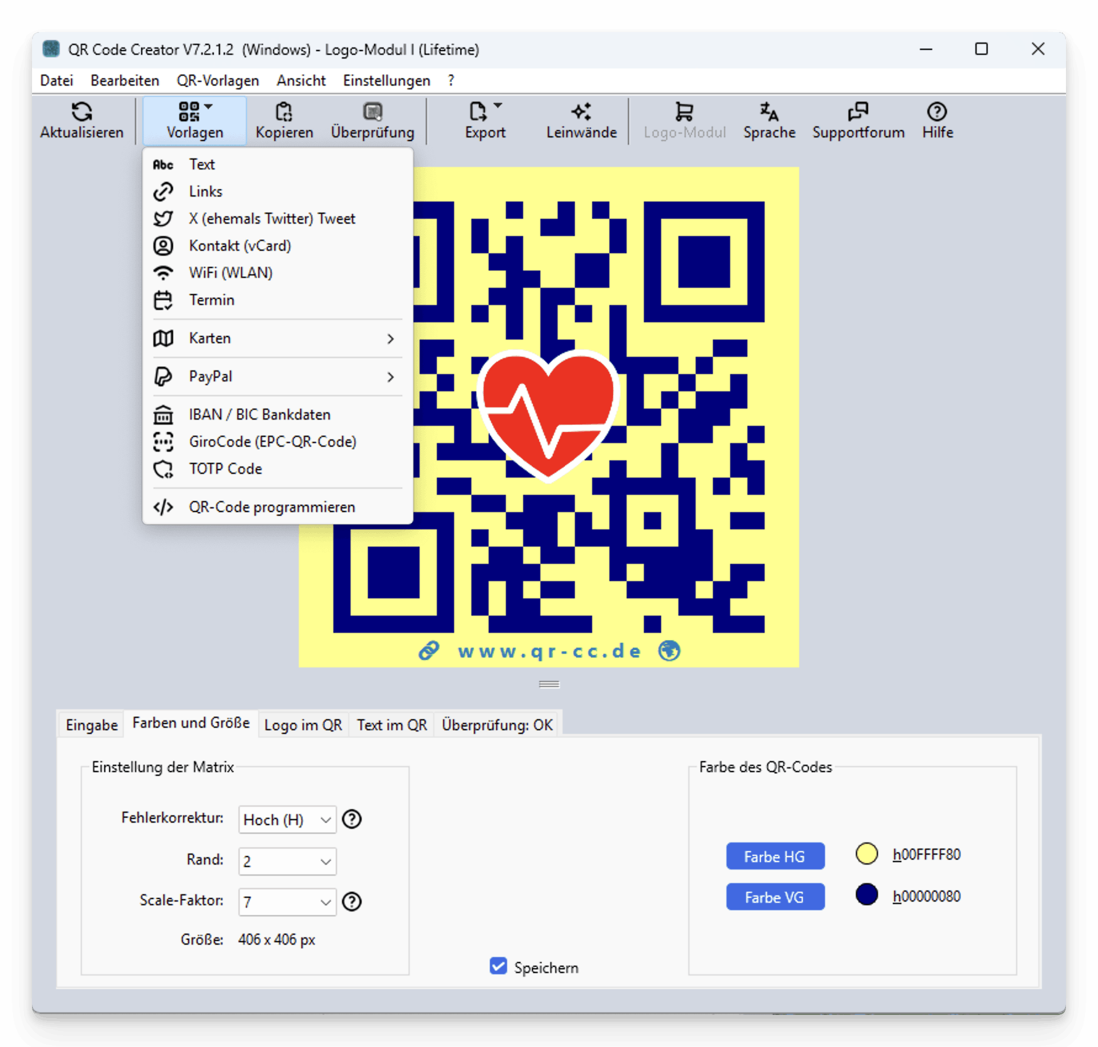1098x1047 pixels.
Task: Select the Links template
Action: click(277, 192)
